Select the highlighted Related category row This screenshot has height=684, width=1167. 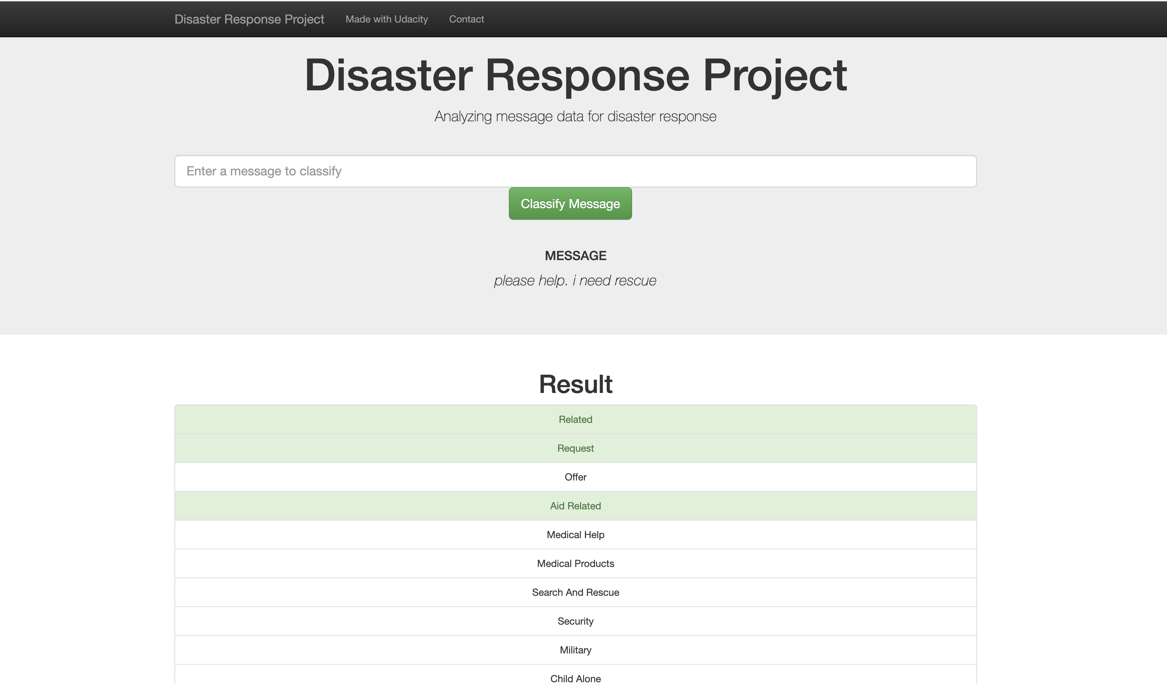(575, 419)
